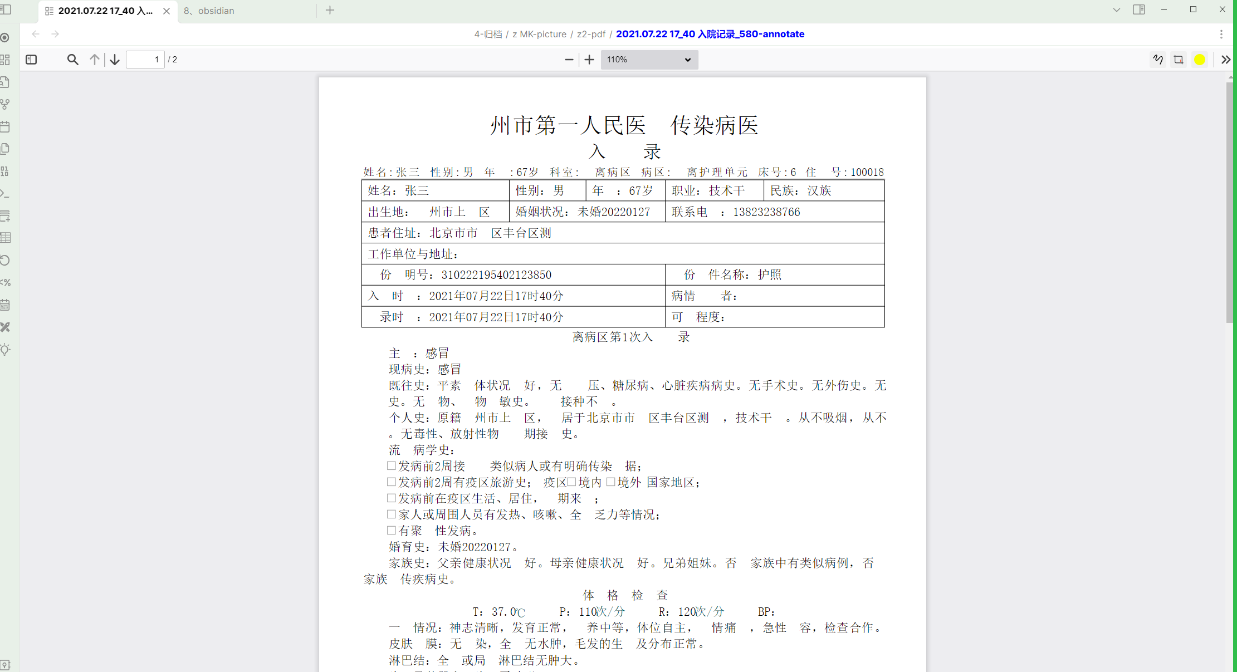Click ID number '310222195402123850'
The height and width of the screenshot is (672, 1237).
point(496,275)
